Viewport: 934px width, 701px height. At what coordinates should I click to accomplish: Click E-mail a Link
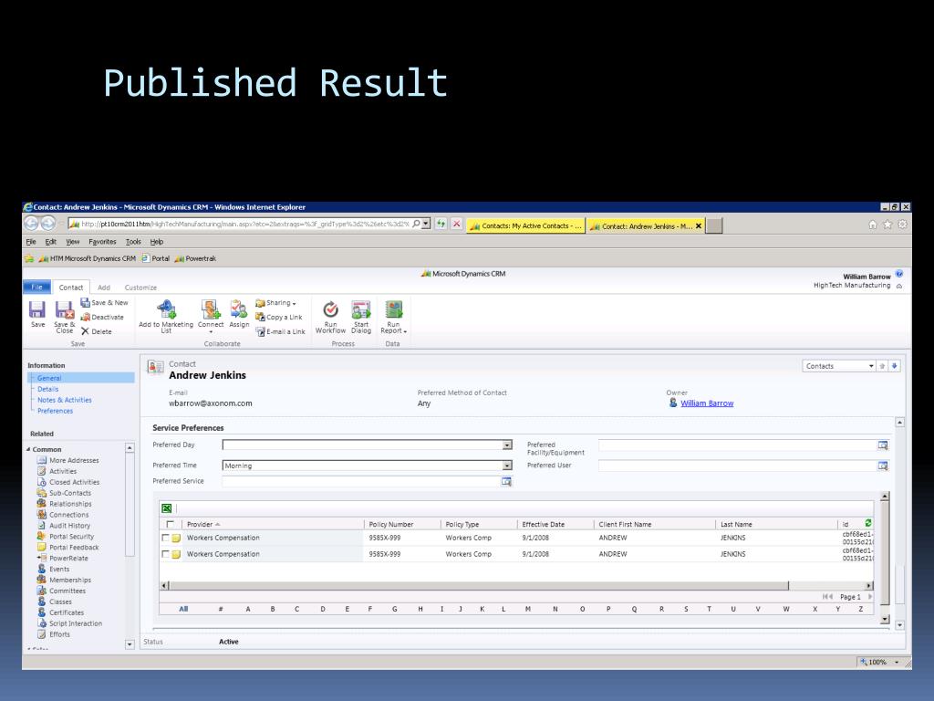pos(281,331)
